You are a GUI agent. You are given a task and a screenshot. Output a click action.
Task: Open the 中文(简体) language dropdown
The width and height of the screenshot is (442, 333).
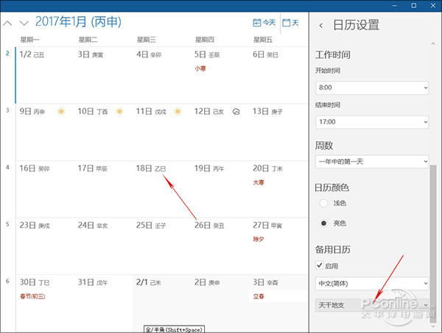[372, 283]
